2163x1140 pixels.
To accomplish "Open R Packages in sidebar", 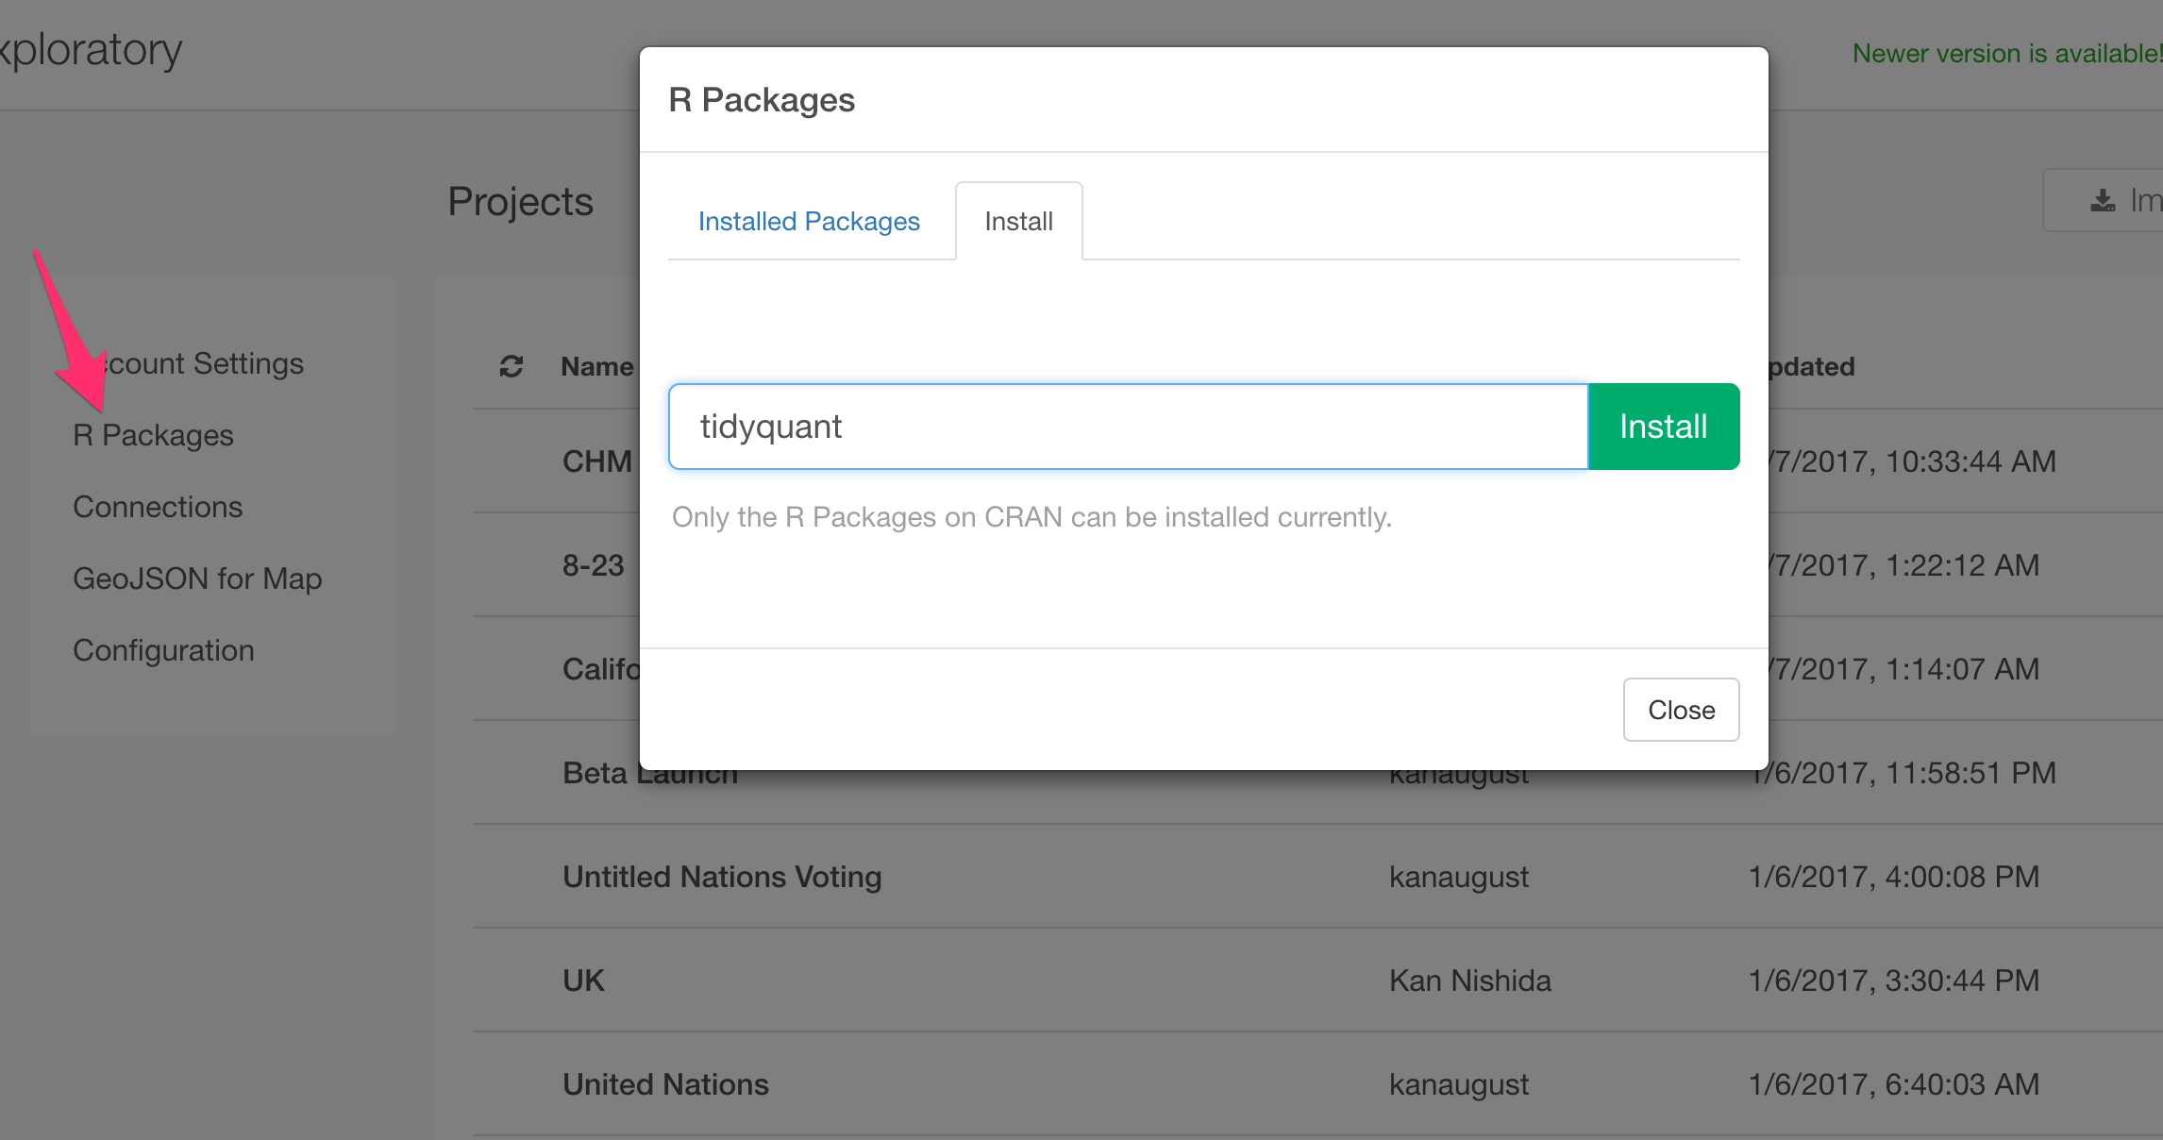I will [x=153, y=435].
